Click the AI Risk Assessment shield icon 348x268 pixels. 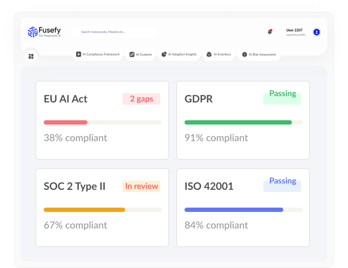click(x=244, y=54)
